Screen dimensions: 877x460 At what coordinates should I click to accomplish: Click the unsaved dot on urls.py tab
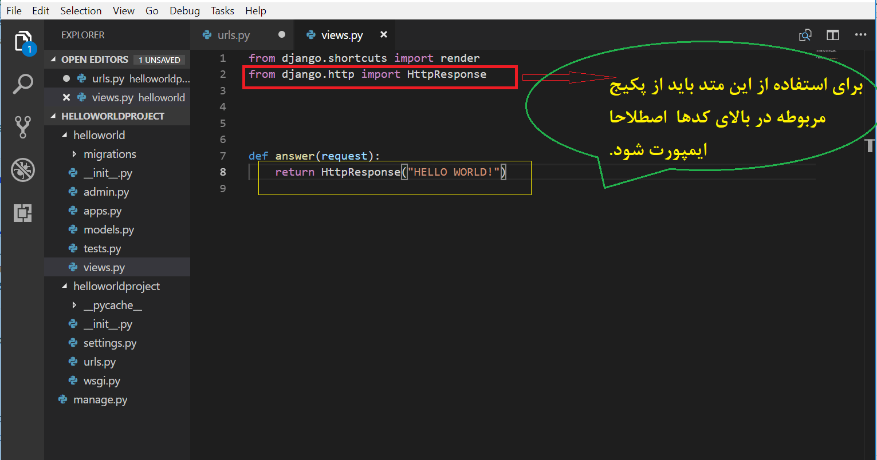[x=281, y=34]
